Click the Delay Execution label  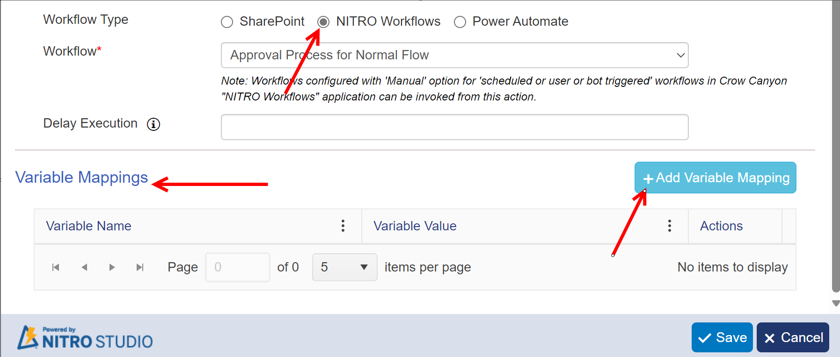tap(90, 123)
